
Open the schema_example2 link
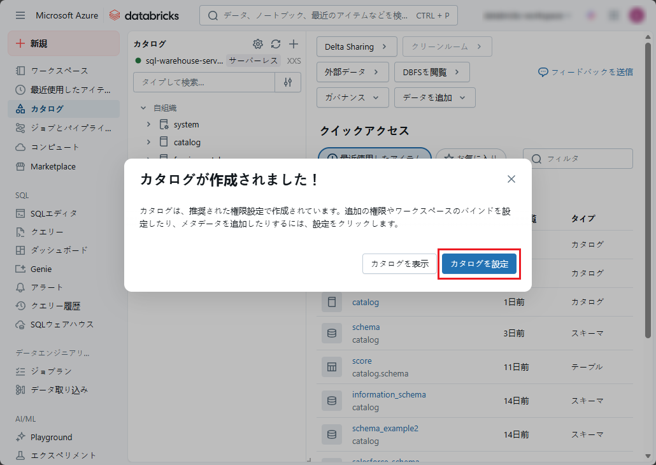tap(385, 429)
